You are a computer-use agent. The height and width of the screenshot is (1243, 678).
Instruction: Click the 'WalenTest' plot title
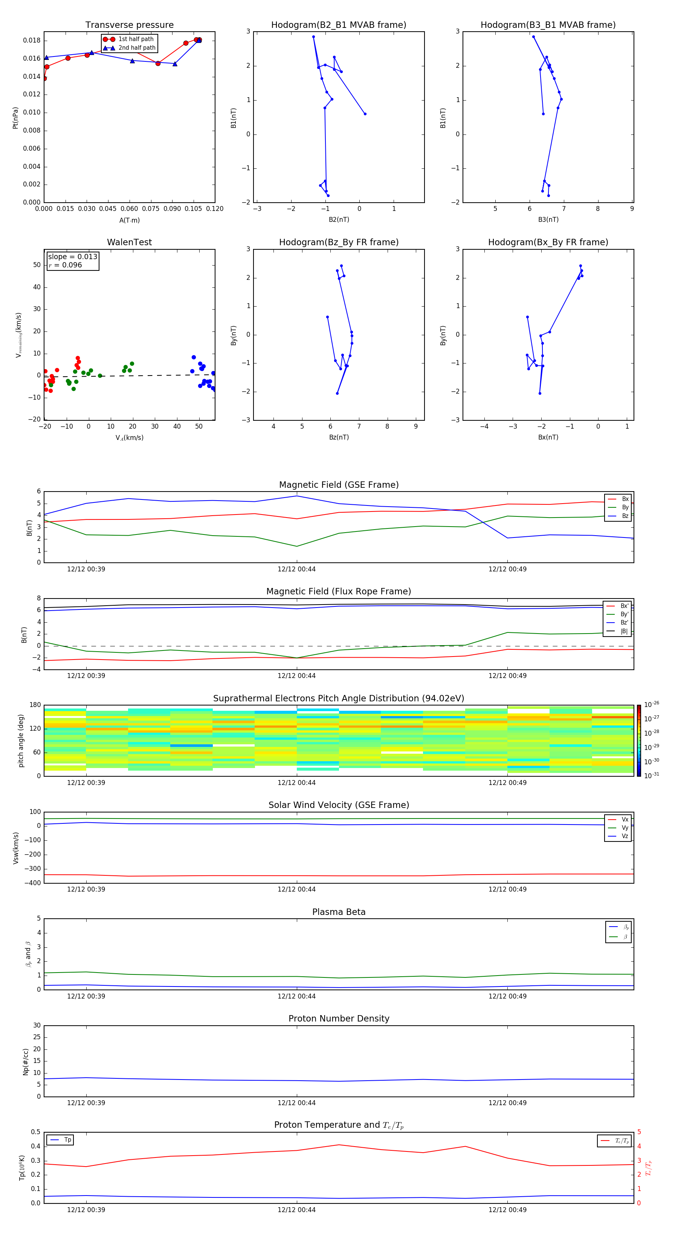[x=129, y=242]
